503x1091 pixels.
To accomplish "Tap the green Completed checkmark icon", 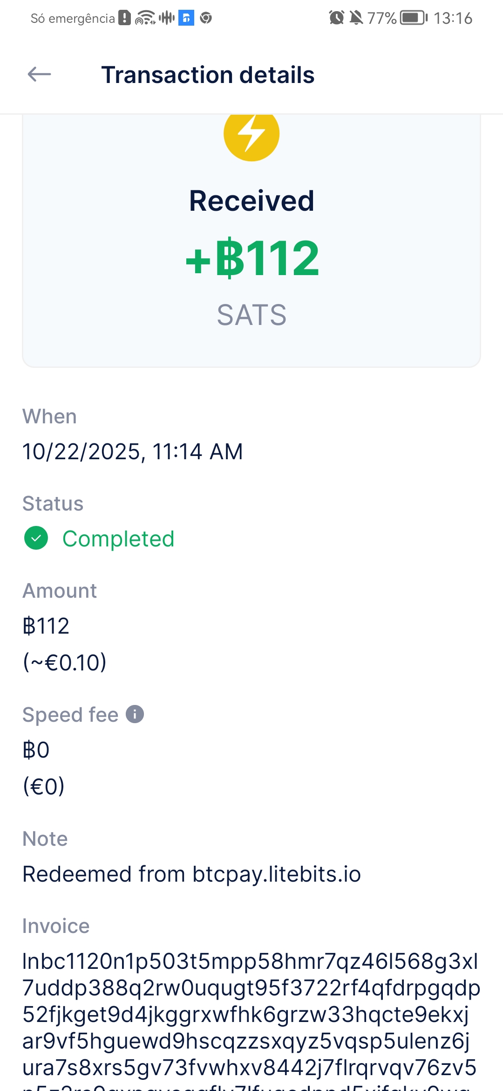I will pos(36,538).
